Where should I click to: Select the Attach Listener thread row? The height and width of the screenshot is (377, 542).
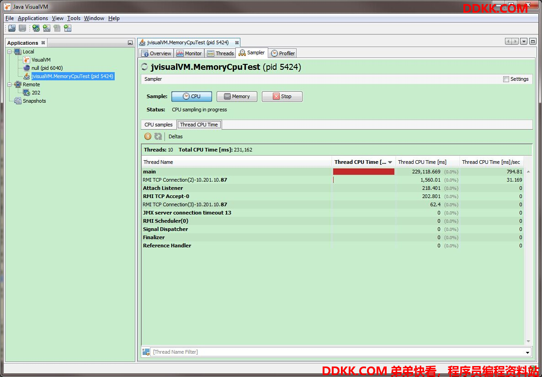(333, 188)
